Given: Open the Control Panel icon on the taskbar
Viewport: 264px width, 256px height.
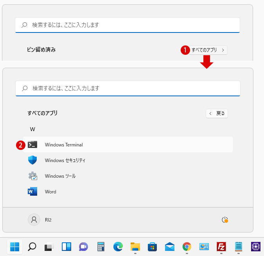Looking at the screenshot, I should pyautogui.click(x=204, y=247).
